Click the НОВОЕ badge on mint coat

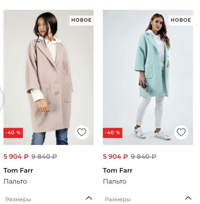[x=181, y=20]
